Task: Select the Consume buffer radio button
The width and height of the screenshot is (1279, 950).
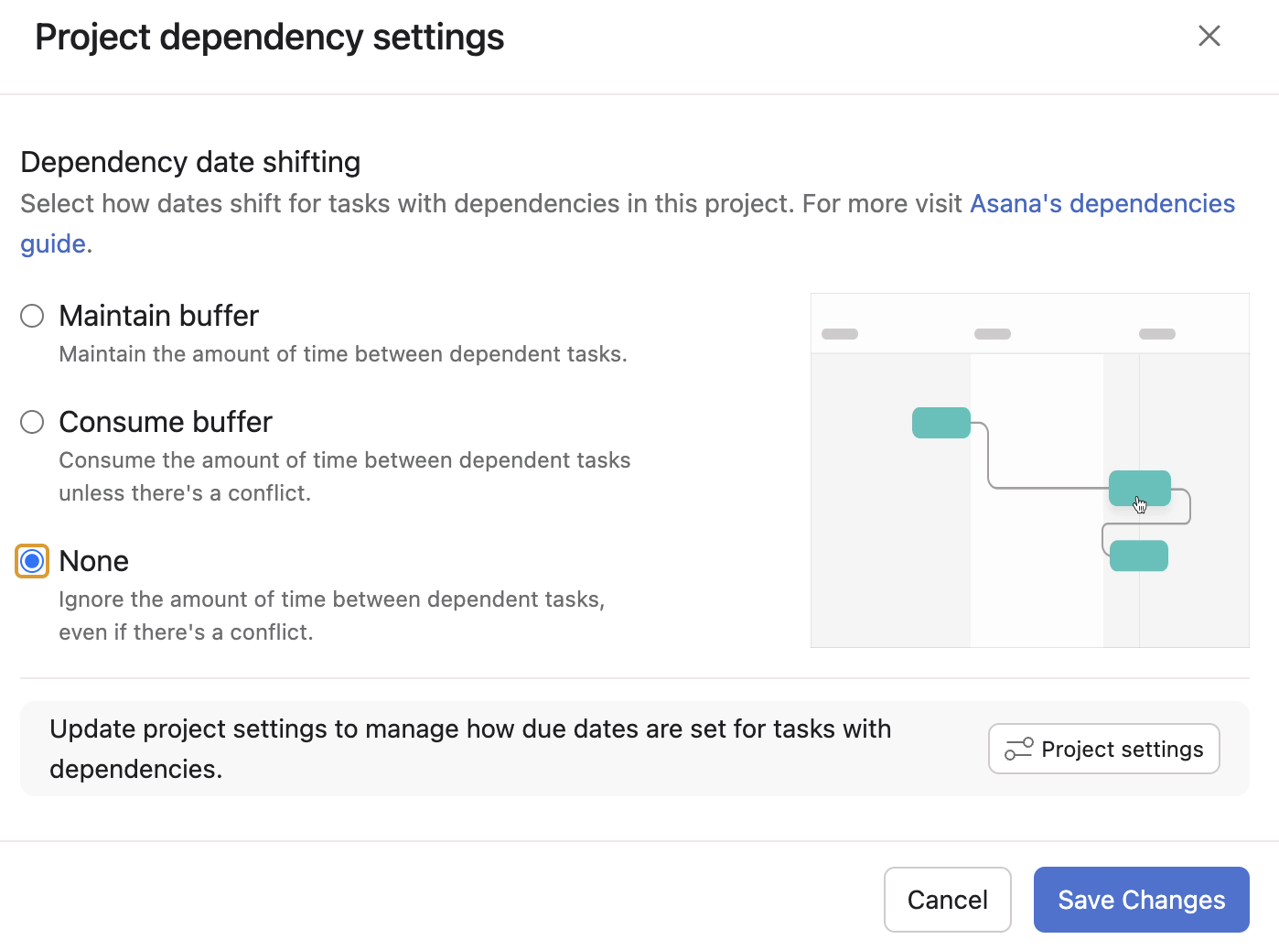Action: coord(32,422)
